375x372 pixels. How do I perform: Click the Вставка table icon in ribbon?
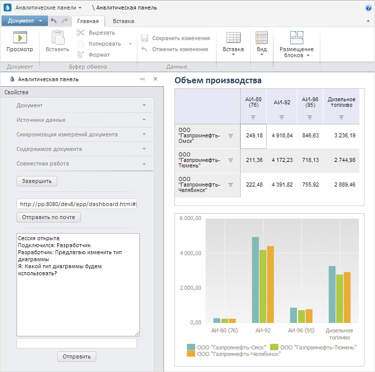pos(233,38)
